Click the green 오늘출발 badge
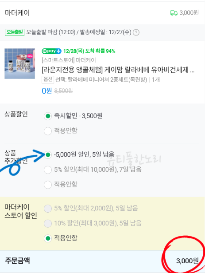 click(15, 32)
